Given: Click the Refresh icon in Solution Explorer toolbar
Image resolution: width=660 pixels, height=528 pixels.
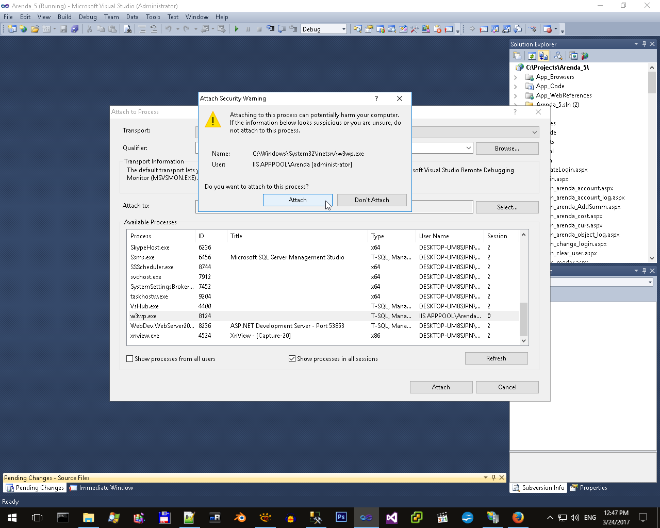Looking at the screenshot, I should pos(532,56).
